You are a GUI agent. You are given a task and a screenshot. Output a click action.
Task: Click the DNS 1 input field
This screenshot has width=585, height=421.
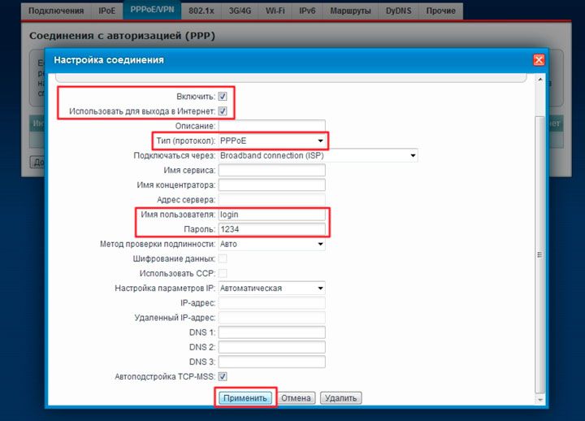tap(271, 332)
